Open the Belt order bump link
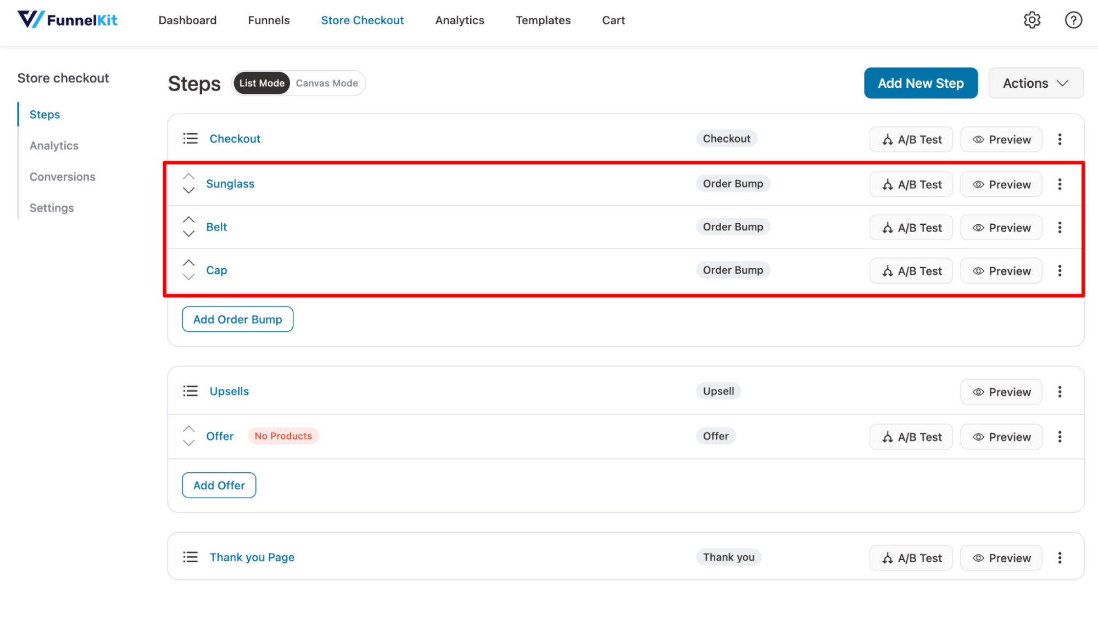 tap(216, 227)
